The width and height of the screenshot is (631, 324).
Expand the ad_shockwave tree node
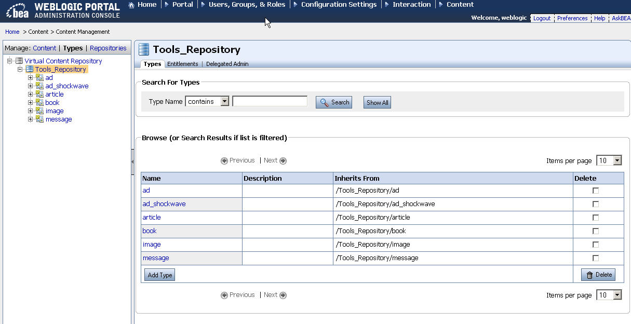click(x=30, y=86)
